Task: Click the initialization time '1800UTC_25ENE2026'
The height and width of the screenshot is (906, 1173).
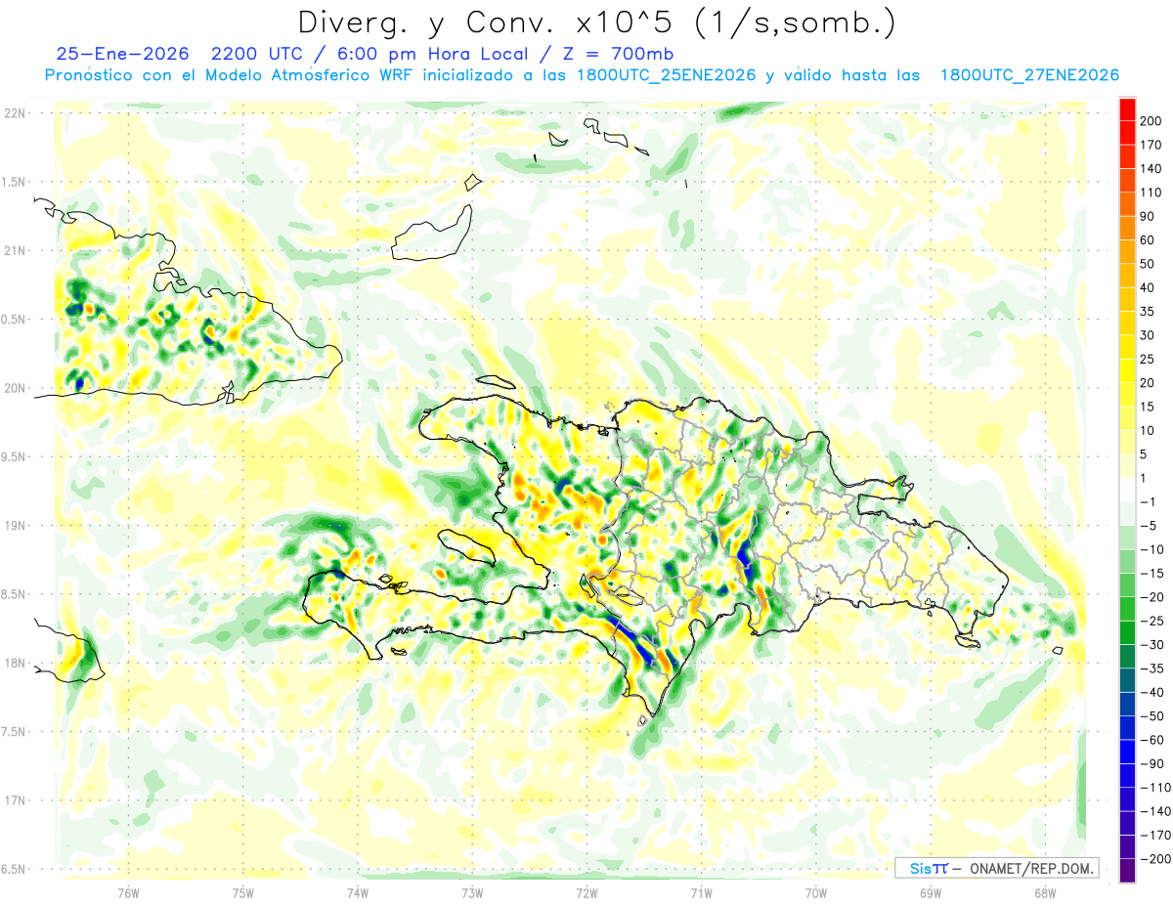Action: [x=666, y=75]
